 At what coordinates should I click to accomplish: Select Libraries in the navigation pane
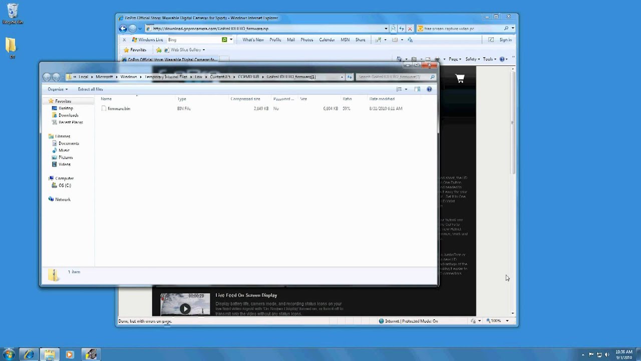coord(63,136)
